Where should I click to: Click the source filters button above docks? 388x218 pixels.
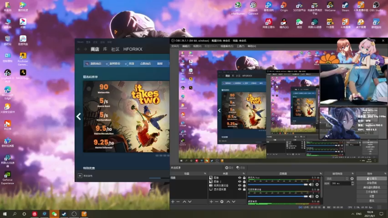(240, 168)
